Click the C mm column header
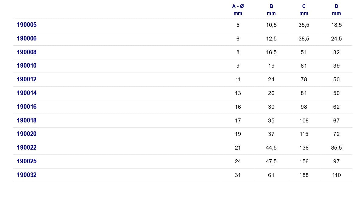 coord(304,10)
